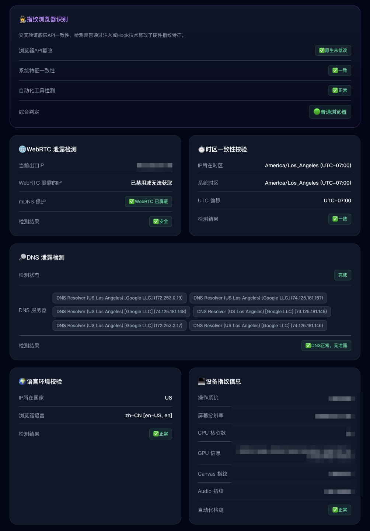Click the Canvas 指纹 label

point(213,474)
